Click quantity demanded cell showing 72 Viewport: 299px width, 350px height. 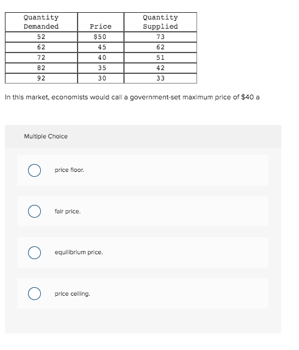[41, 57]
